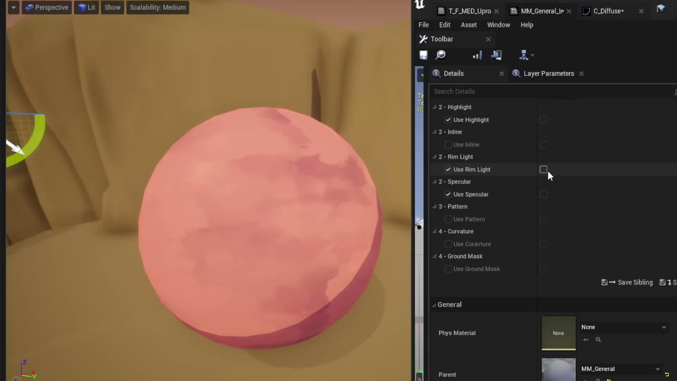Click the browse magnifier next to Phys Material
Image resolution: width=677 pixels, height=381 pixels.
tap(598, 339)
